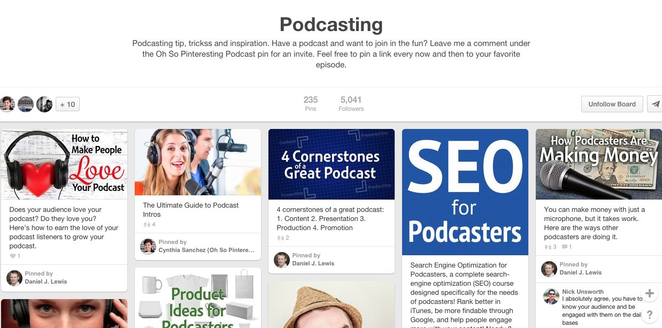Image resolution: width=662 pixels, height=328 pixels.
Task: Click repin count icon on Podcast Intros pin
Action: click(x=147, y=225)
